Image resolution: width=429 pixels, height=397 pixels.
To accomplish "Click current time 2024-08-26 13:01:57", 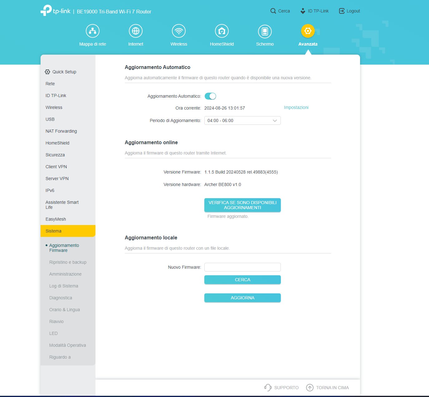I will tap(225, 108).
